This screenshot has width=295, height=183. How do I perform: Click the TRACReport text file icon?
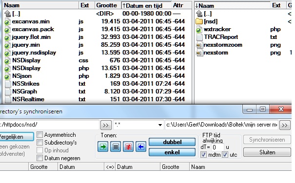pos(199,37)
